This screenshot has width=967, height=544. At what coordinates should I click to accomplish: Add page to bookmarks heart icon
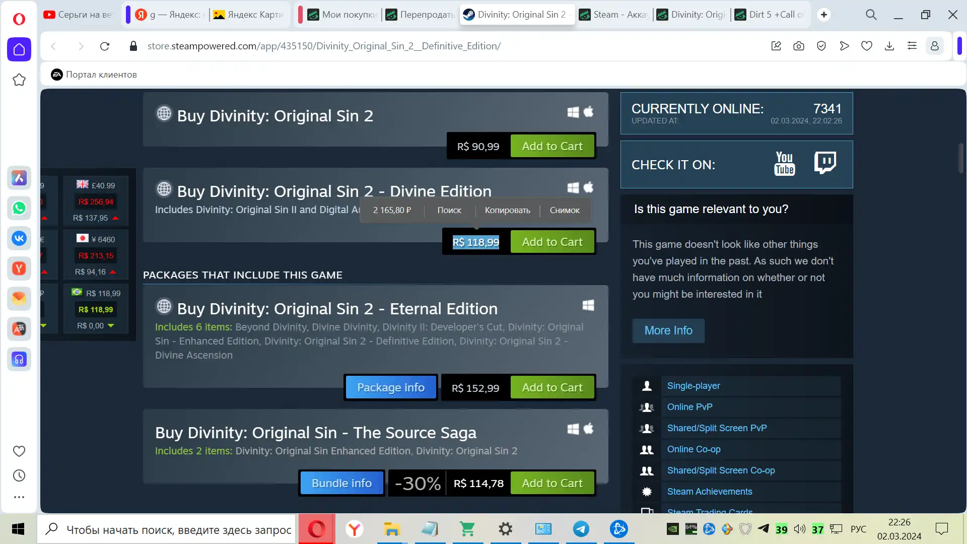coord(867,46)
